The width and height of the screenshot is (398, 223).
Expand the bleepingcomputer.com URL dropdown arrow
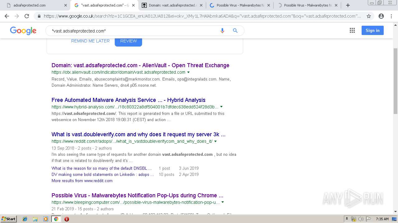tap(223, 202)
